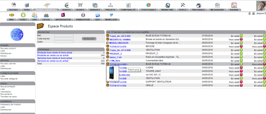This screenshot has height=114, width=266.
Task: Focus the Réf. search field
Action: 64,36
